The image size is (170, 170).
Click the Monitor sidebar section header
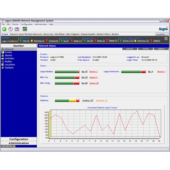[19, 46]
